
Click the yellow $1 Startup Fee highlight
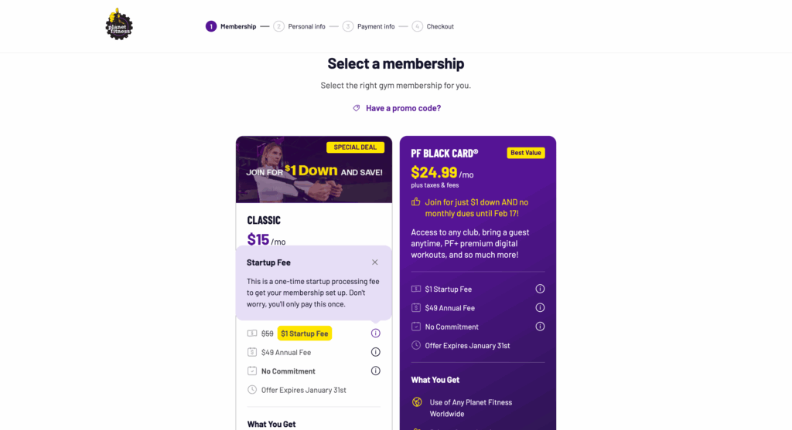click(305, 334)
